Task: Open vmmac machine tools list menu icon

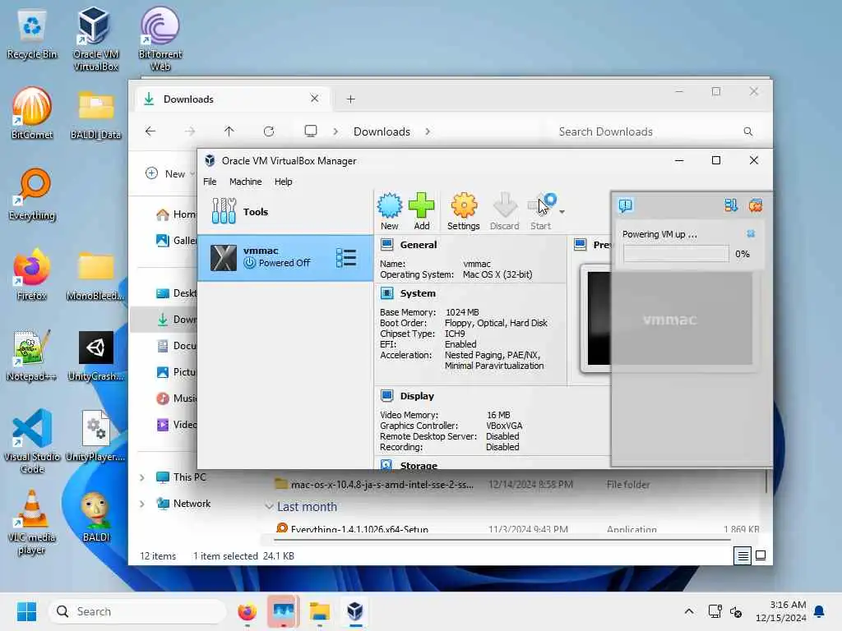Action: point(346,257)
